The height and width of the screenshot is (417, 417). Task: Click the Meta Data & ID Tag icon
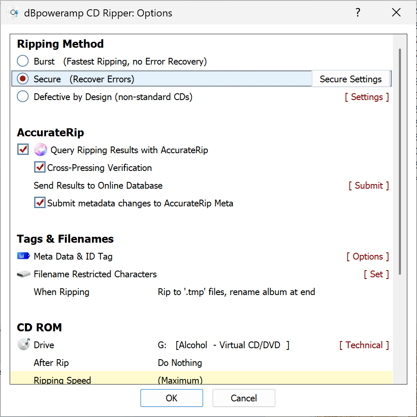(24, 256)
